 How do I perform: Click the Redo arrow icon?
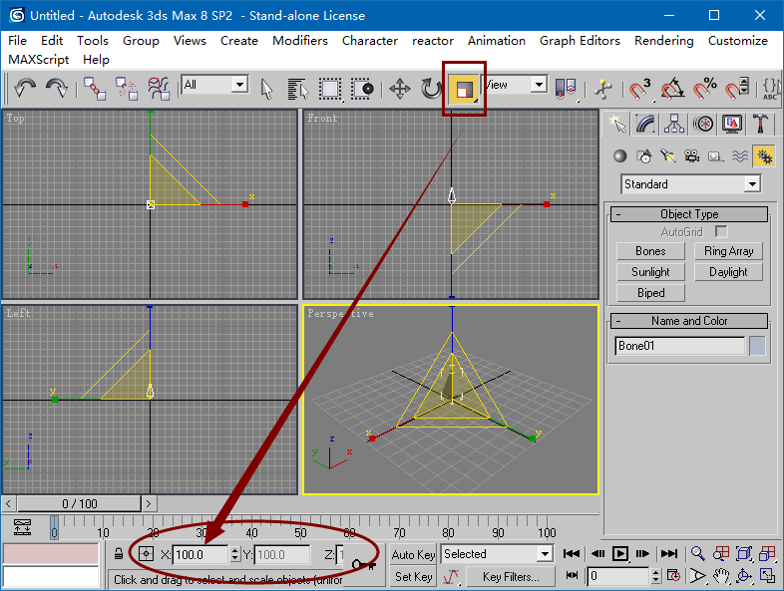tap(57, 89)
